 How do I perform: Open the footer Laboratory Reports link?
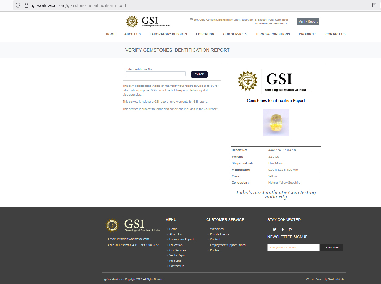pyautogui.click(x=182, y=240)
